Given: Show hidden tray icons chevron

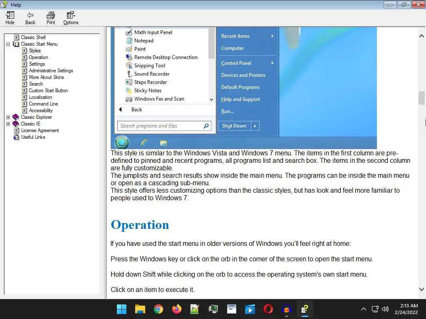Looking at the screenshot, I should point(364,309).
